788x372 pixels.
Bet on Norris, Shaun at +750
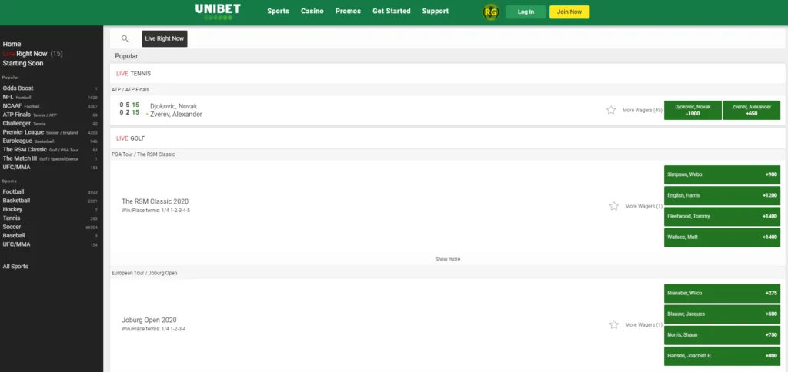pos(722,335)
